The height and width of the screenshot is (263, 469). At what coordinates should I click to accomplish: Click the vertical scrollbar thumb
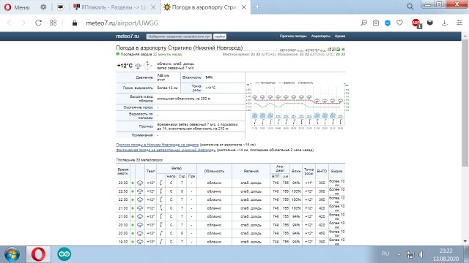point(465,103)
